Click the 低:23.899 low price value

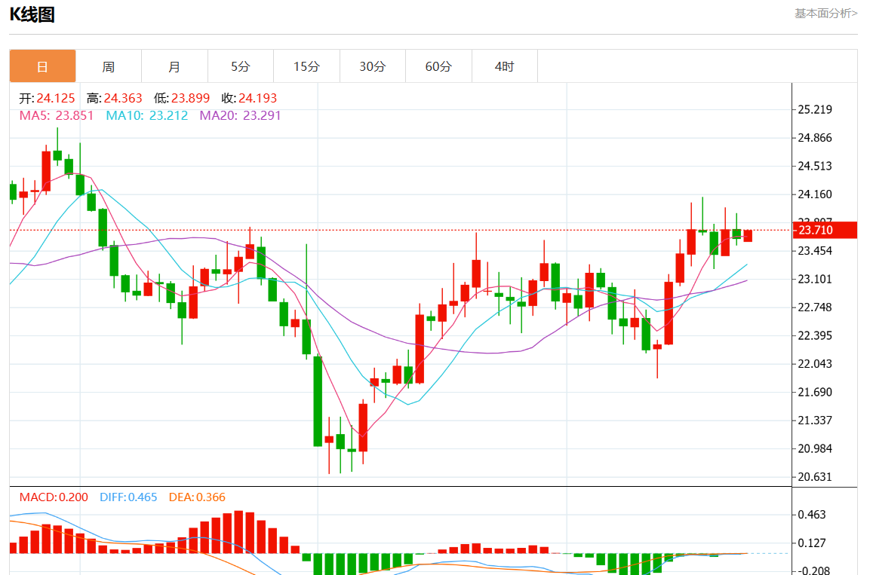tap(181, 98)
